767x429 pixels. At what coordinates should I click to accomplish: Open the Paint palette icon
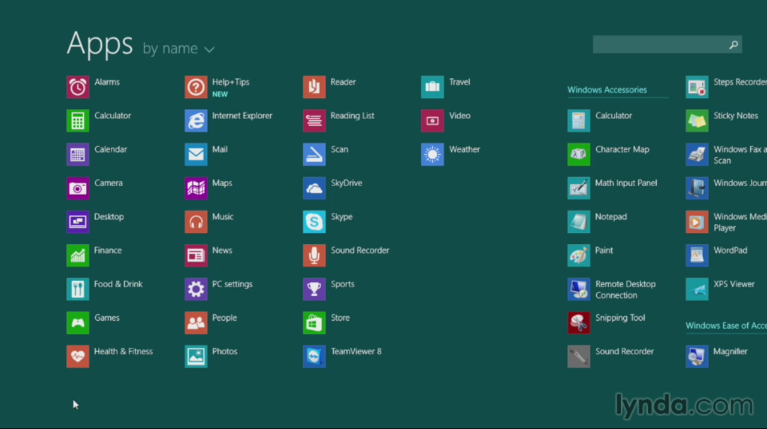point(579,255)
